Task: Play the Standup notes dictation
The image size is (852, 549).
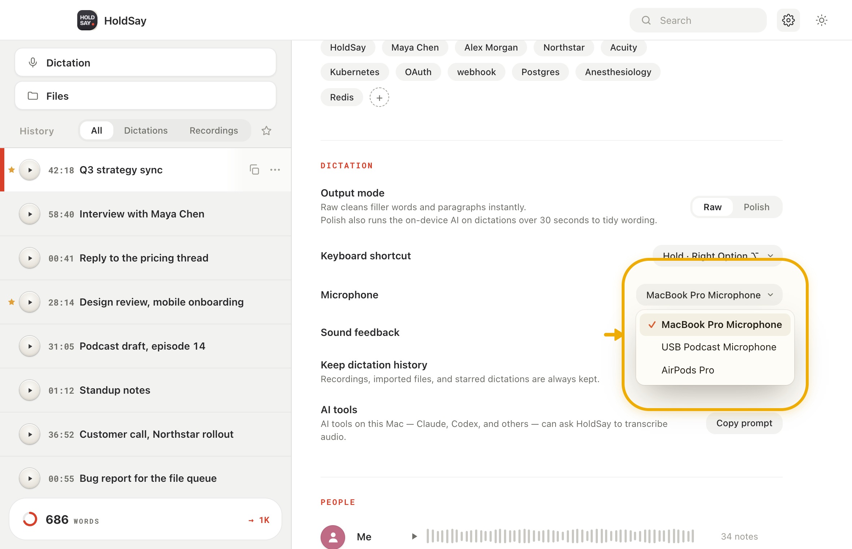Action: coord(30,390)
